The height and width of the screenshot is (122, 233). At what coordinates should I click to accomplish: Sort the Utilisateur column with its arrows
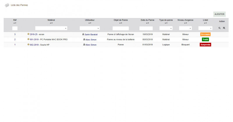[x=90, y=23]
